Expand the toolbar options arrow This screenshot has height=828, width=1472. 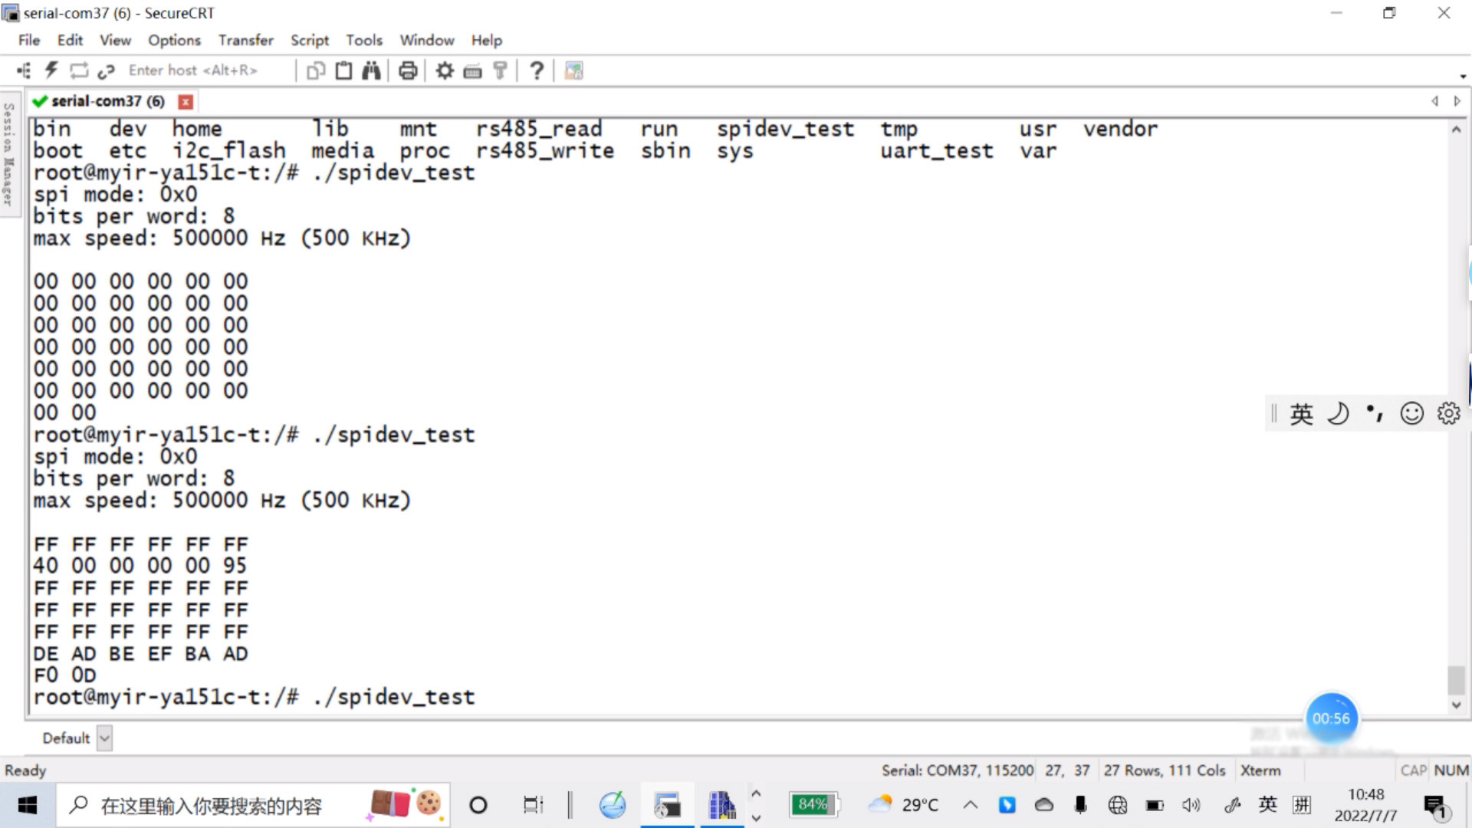click(1463, 76)
